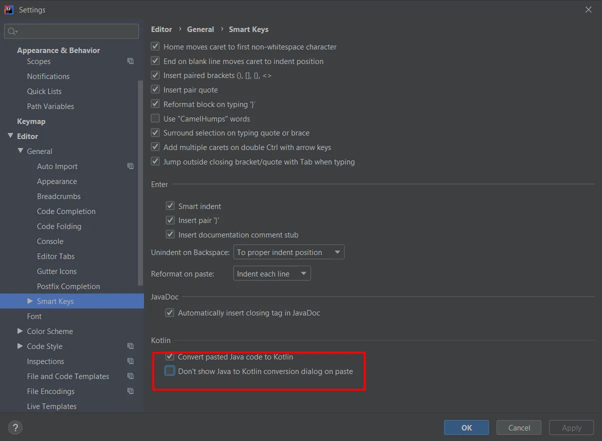Image resolution: width=602 pixels, height=441 pixels.
Task: Click the project-level icon beside File and Code Templates
Action: [130, 376]
